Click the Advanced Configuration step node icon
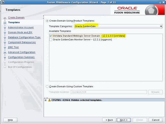Viewport: 166px width, 124px height. coord(5,53)
